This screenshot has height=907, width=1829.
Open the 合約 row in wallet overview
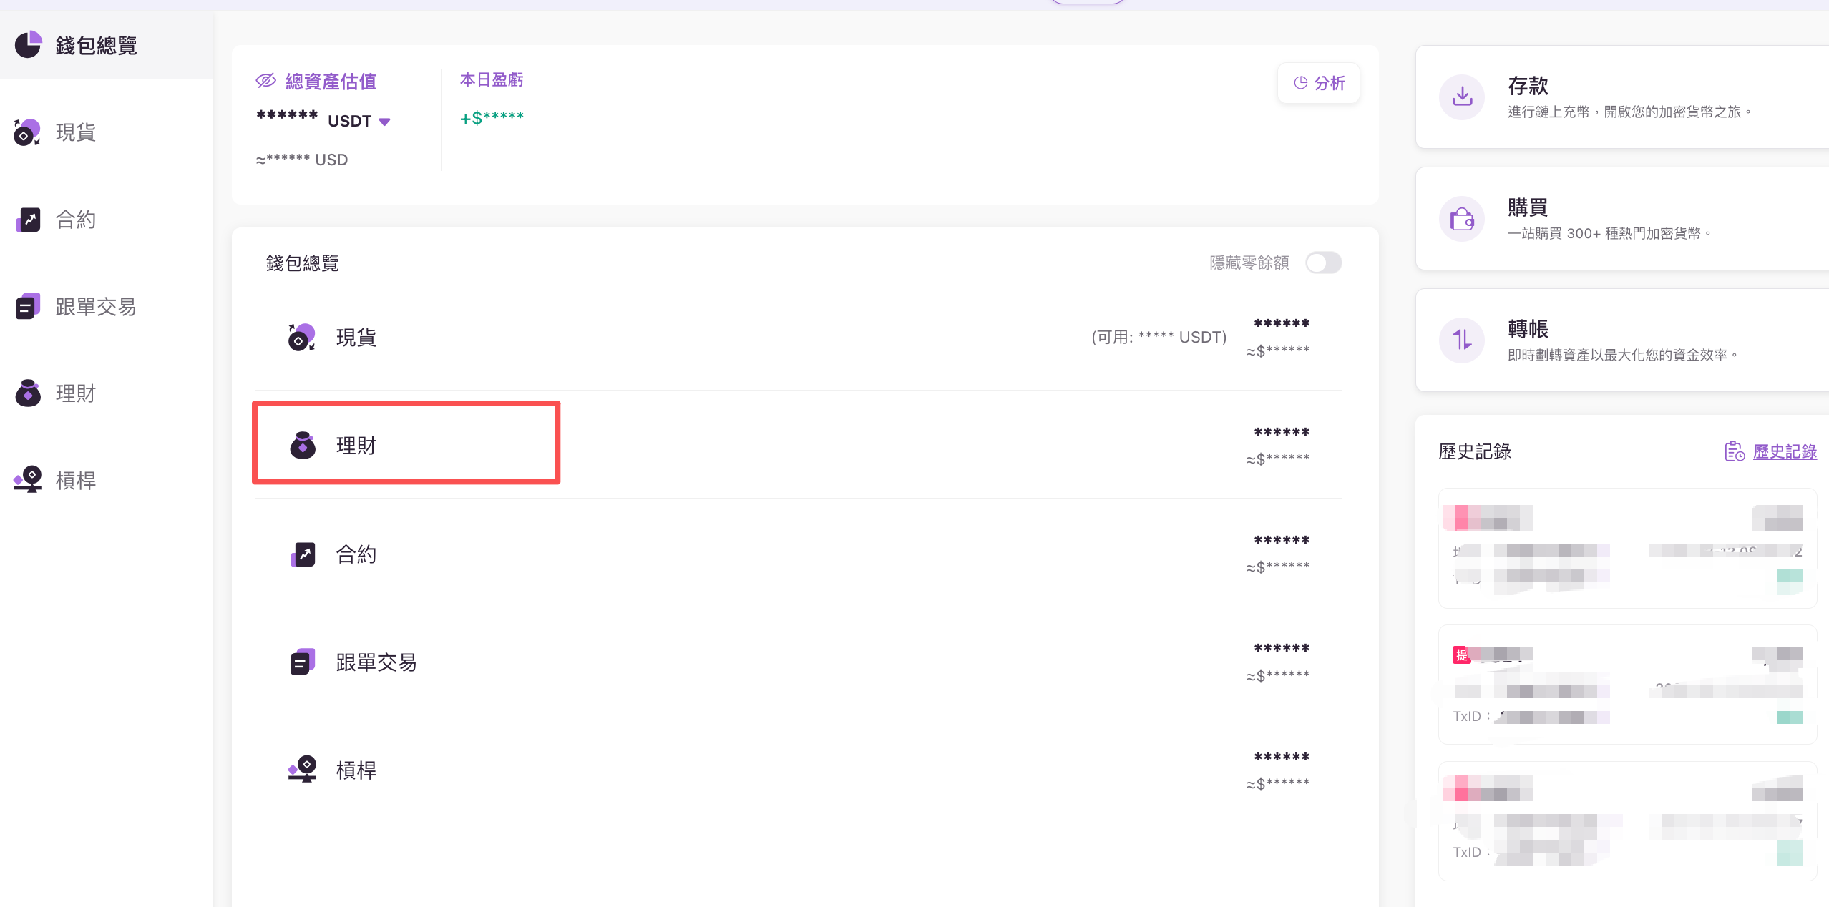(356, 554)
